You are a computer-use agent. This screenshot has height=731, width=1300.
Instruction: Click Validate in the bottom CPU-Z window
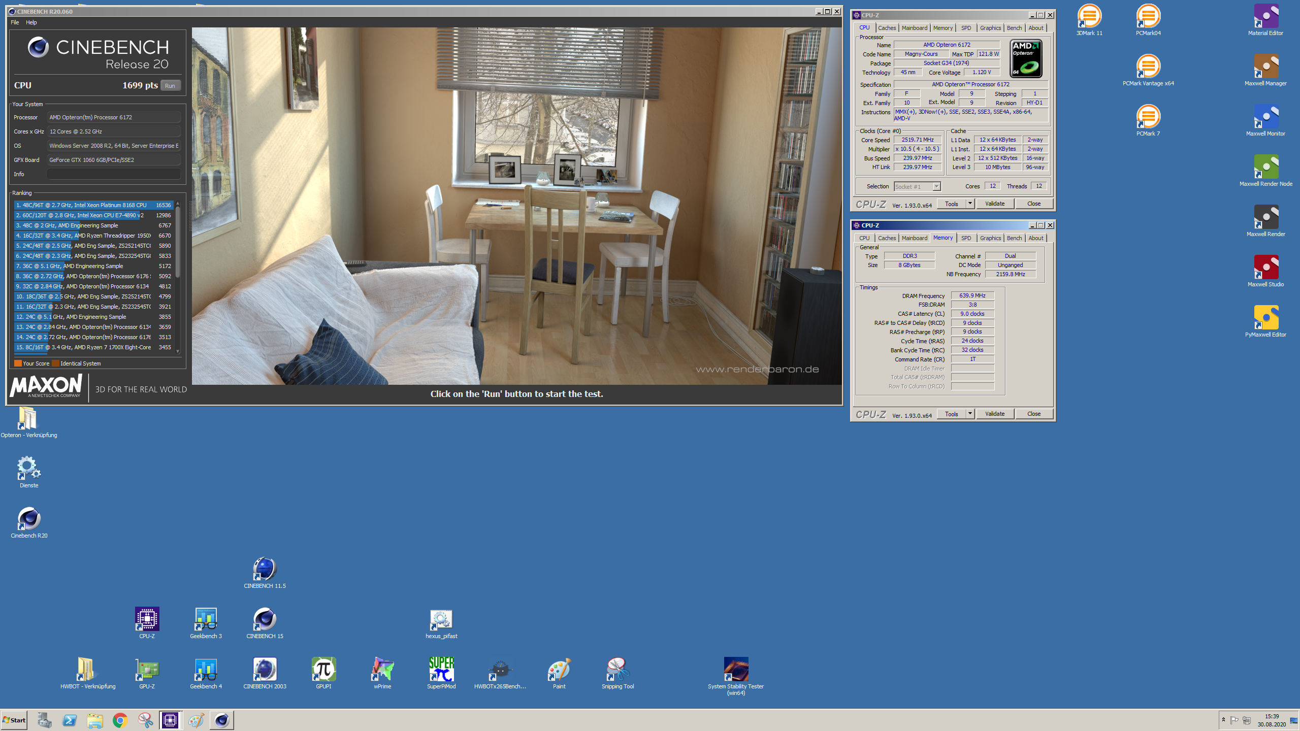tap(995, 414)
